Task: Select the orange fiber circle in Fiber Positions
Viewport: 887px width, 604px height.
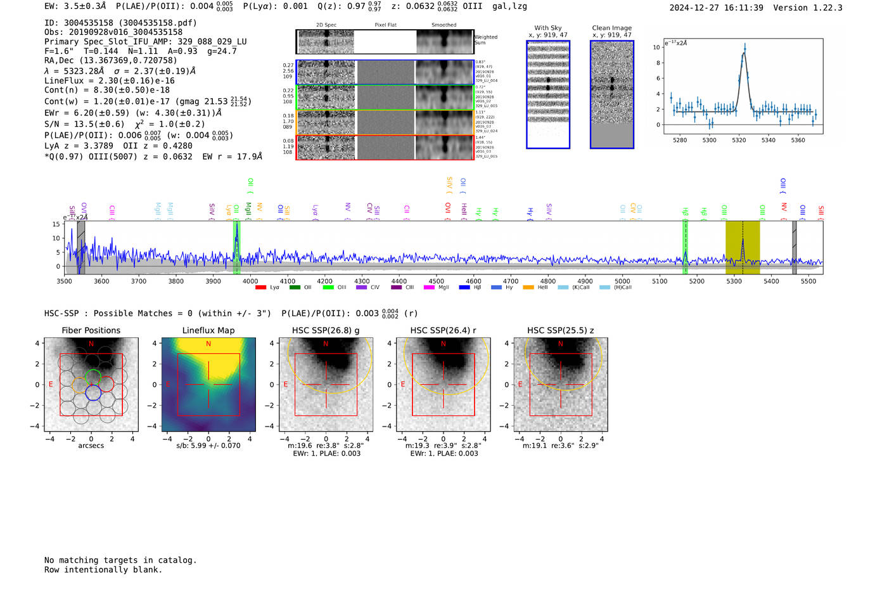Action: click(x=80, y=385)
